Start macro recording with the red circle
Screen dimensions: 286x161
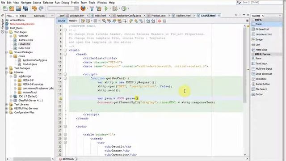(x=160, y=21)
